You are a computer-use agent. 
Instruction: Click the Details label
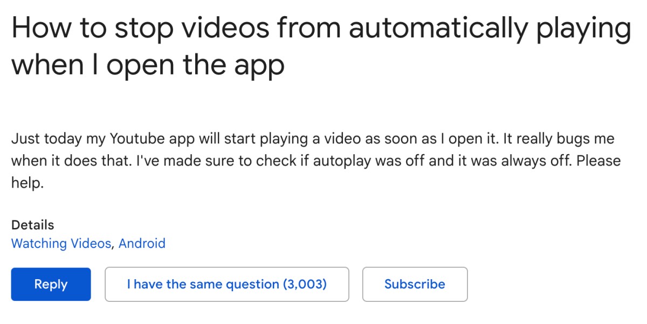pos(32,225)
